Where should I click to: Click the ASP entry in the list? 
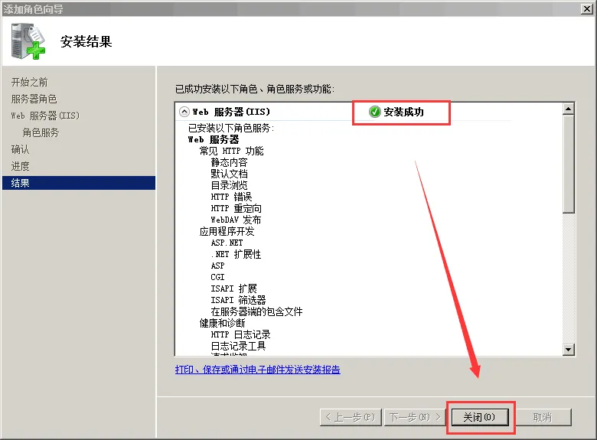point(218,266)
